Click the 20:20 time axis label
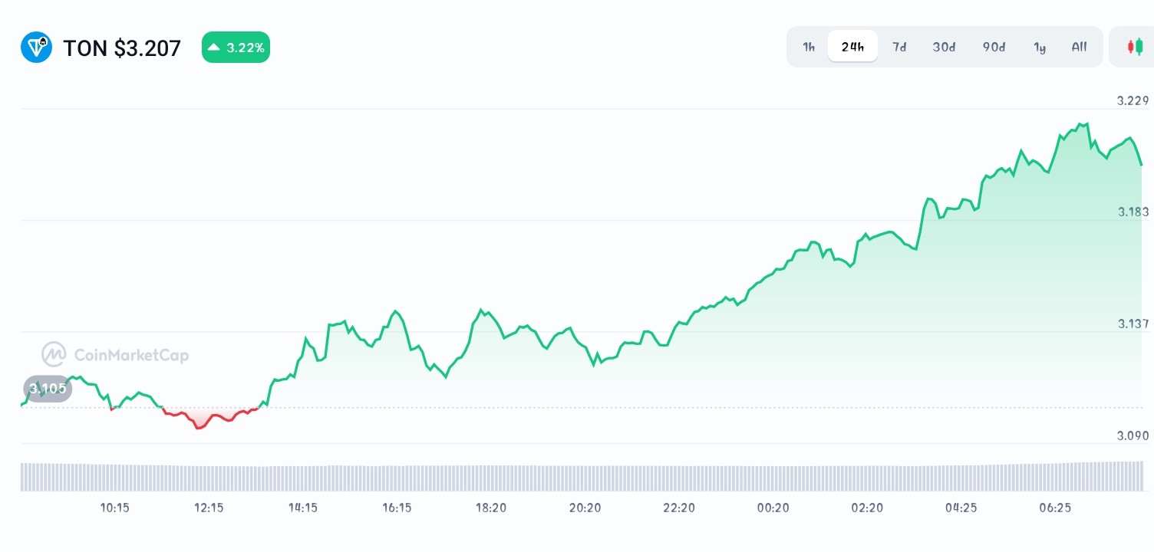This screenshot has height=552, width=1154. [x=585, y=508]
